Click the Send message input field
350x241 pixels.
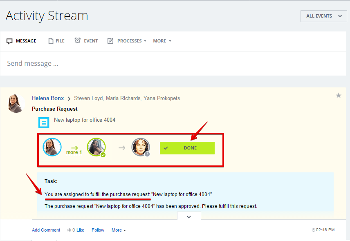click(173, 64)
